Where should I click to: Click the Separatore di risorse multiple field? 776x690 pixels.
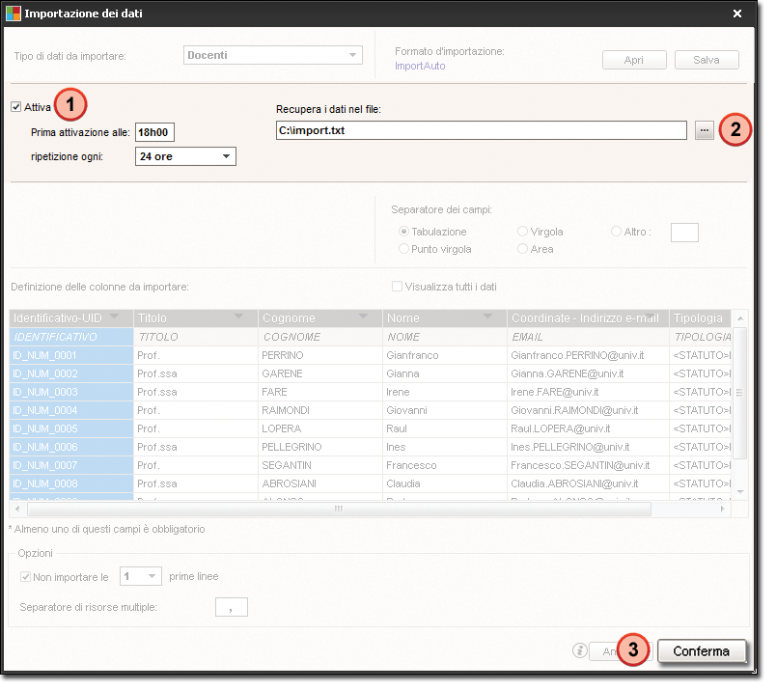(x=231, y=607)
